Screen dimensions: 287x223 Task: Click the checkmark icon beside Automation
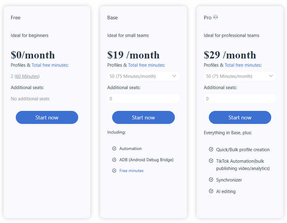coord(114,148)
